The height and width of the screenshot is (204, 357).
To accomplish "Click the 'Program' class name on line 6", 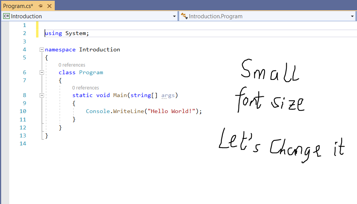I will pos(91,72).
